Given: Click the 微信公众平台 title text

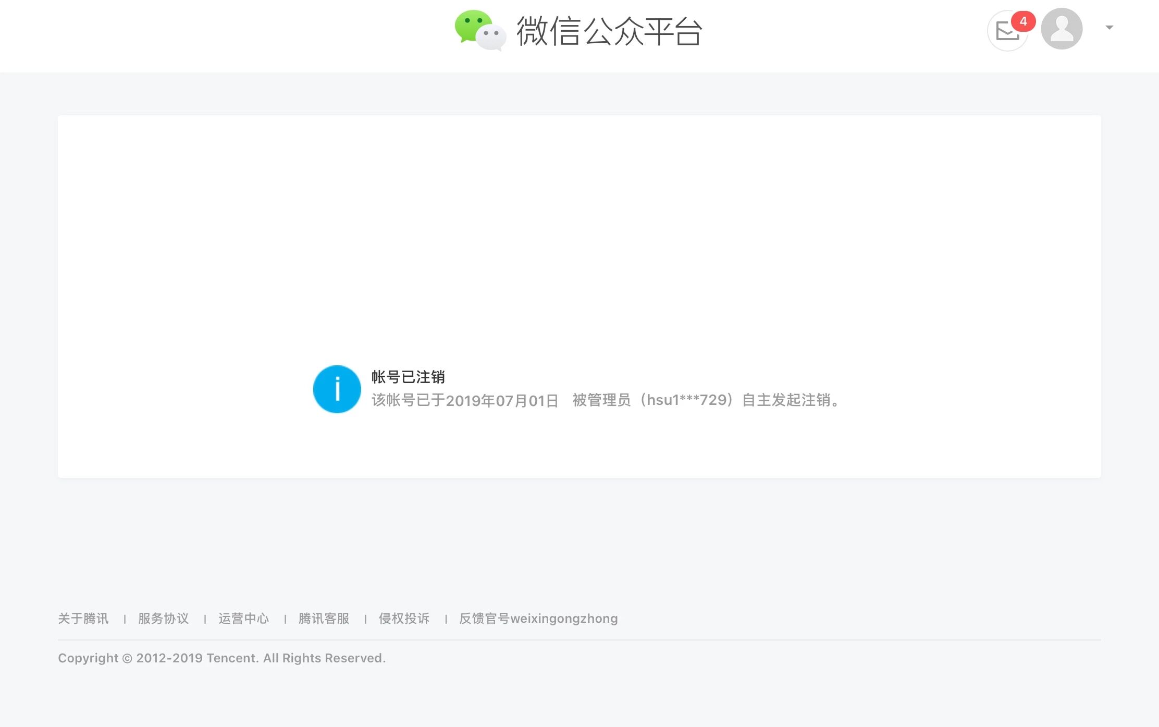Looking at the screenshot, I should (x=609, y=31).
